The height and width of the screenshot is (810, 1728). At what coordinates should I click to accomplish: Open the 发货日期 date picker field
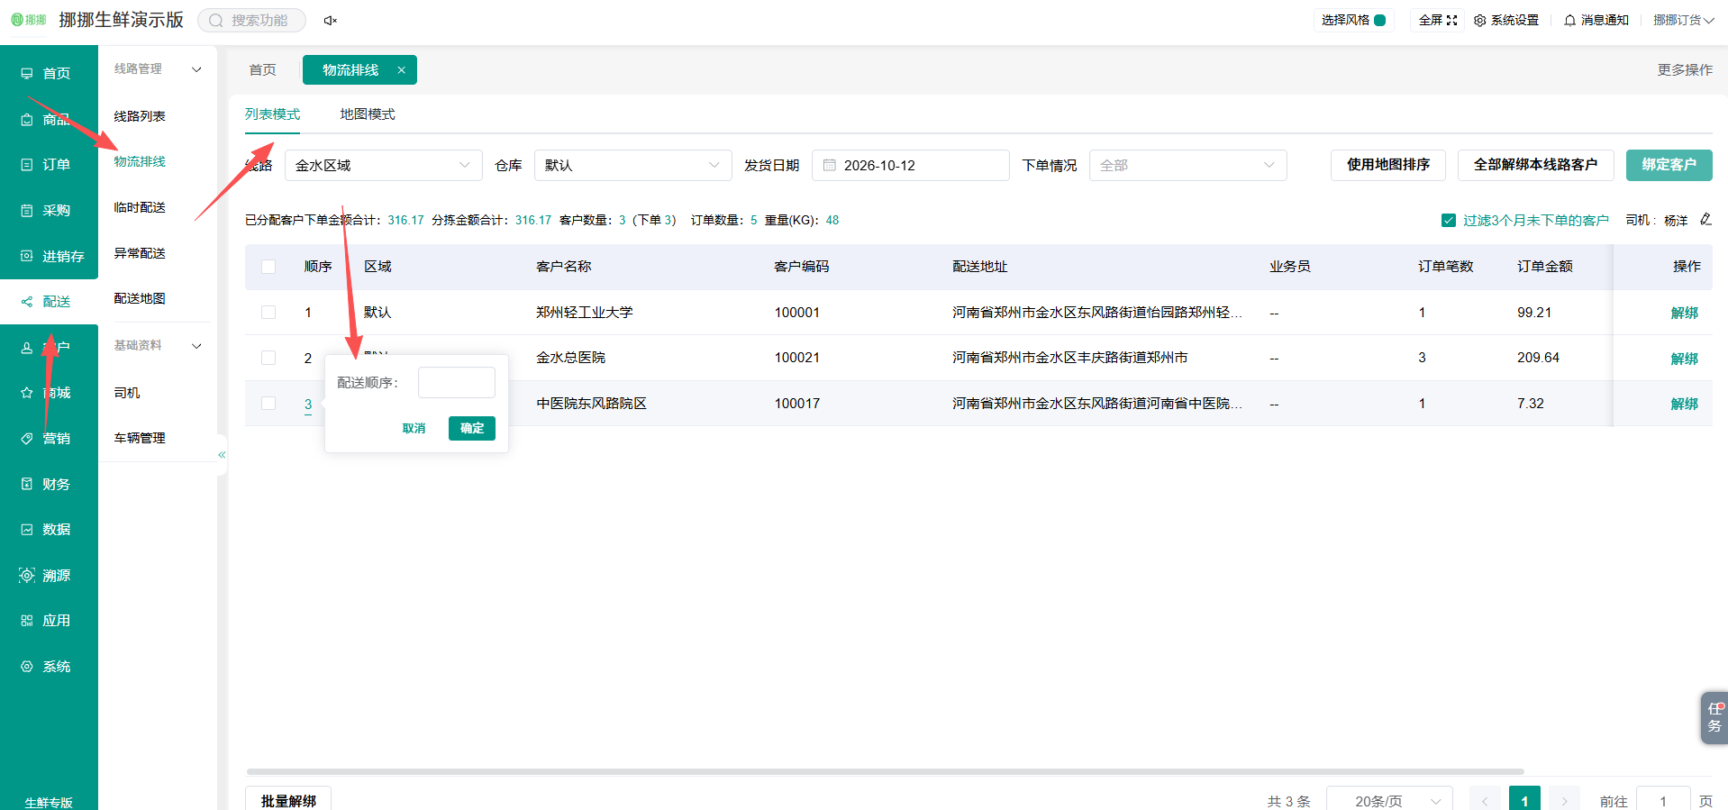click(911, 166)
